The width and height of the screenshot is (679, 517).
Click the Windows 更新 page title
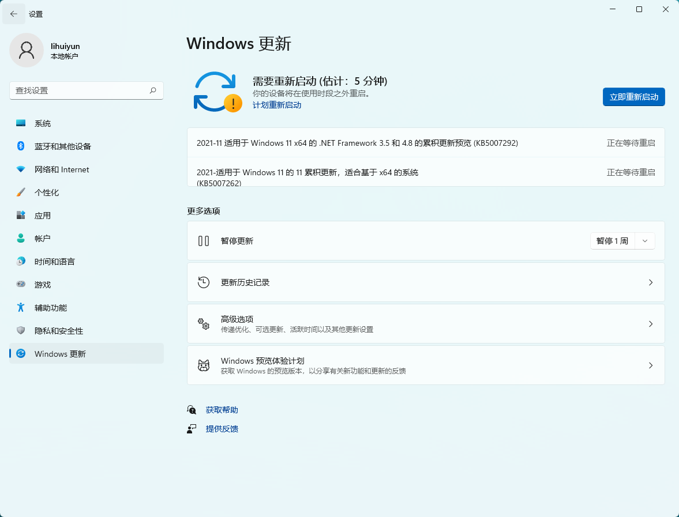pyautogui.click(x=239, y=44)
